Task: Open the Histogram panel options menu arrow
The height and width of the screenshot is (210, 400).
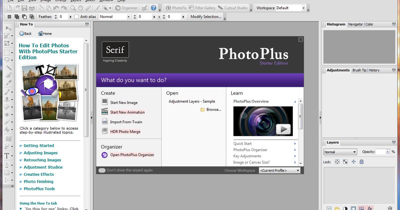Action: point(394,24)
